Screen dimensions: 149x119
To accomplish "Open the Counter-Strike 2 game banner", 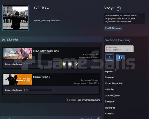I will [18, 79].
